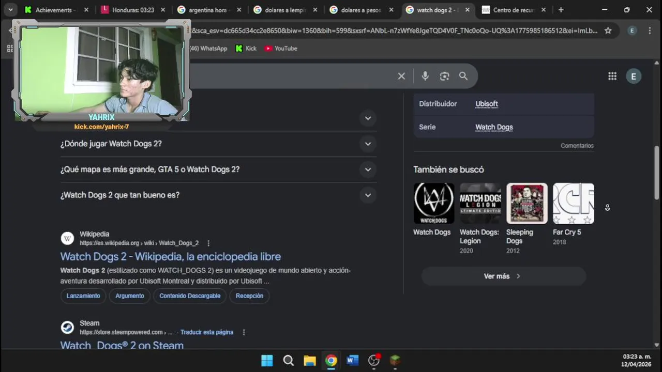Open the new tab plus button
This screenshot has height=372, width=662.
[x=561, y=10]
